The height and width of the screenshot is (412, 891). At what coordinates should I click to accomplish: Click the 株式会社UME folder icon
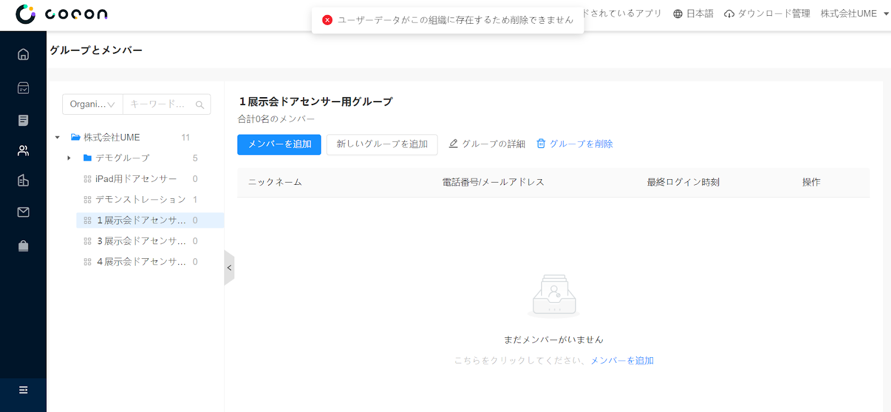(x=75, y=137)
